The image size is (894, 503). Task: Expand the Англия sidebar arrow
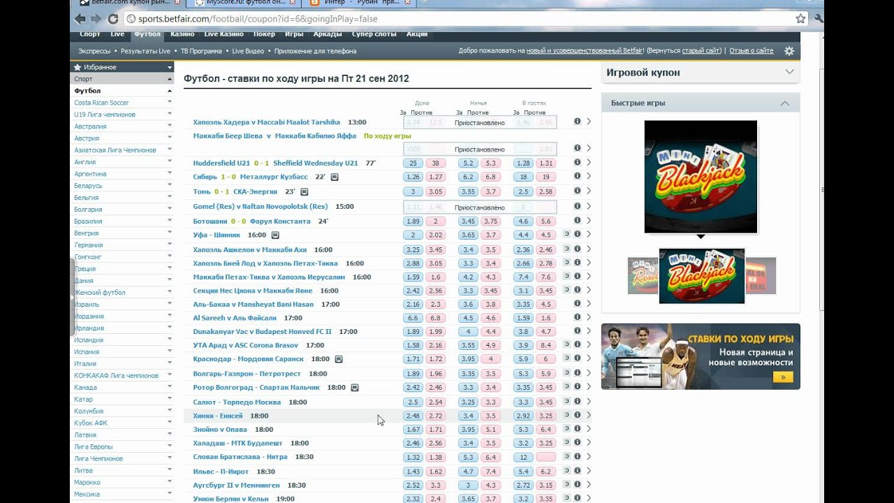tap(170, 161)
